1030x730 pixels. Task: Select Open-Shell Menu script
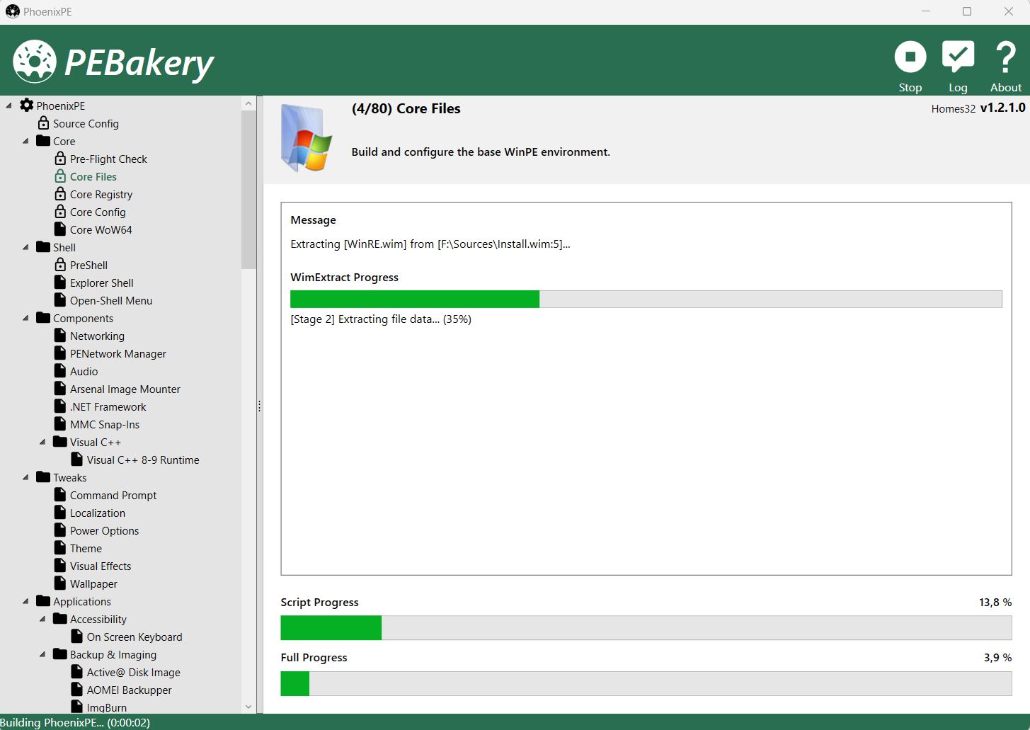point(111,300)
